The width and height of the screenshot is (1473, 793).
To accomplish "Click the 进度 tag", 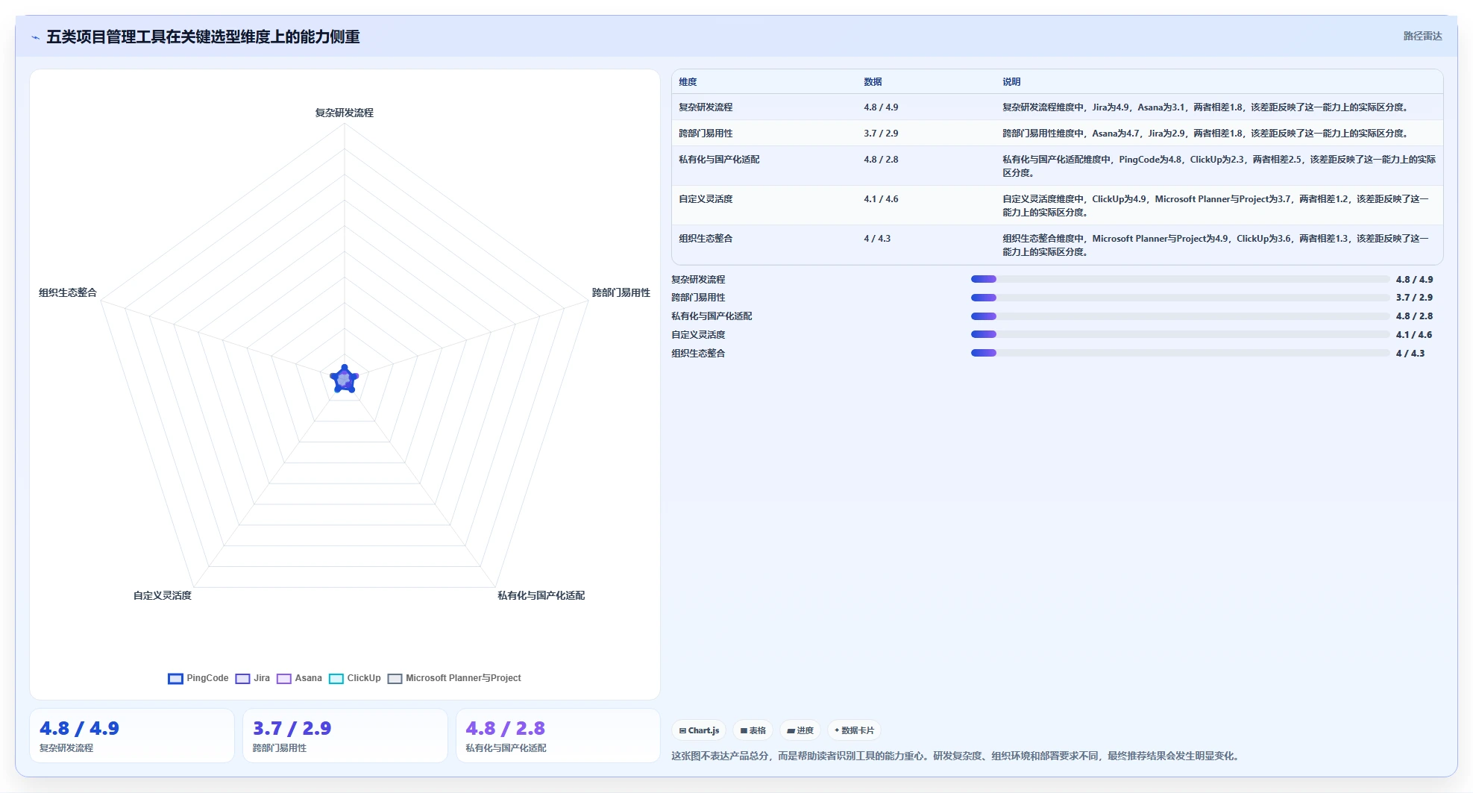I will point(800,730).
